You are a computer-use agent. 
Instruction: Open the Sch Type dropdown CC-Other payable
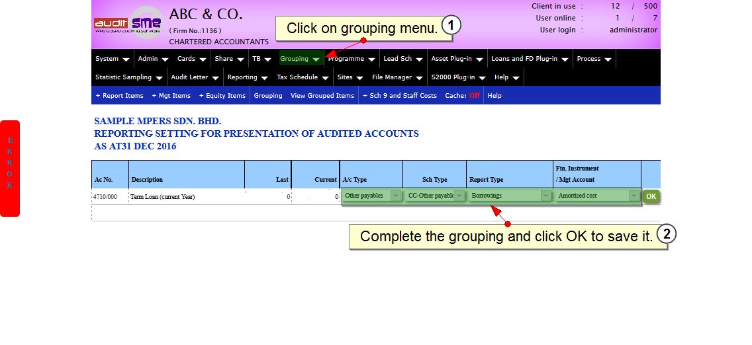[434, 196]
